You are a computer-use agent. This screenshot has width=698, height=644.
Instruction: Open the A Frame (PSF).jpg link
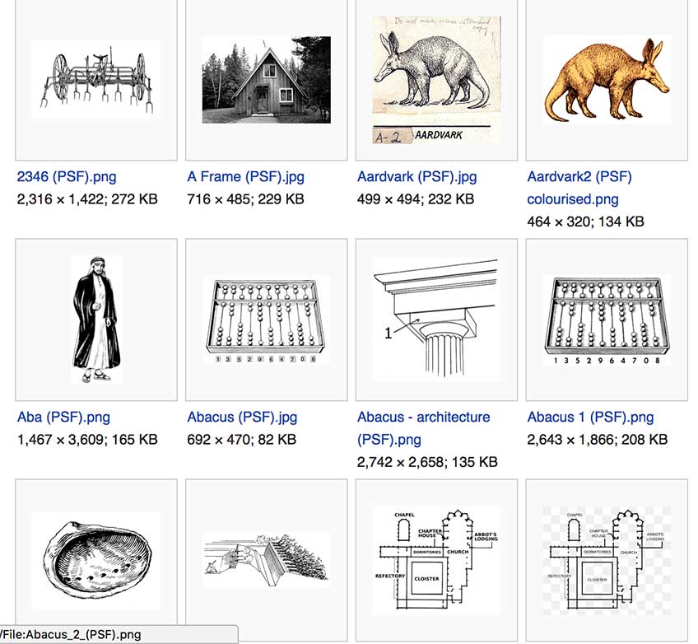click(x=246, y=177)
